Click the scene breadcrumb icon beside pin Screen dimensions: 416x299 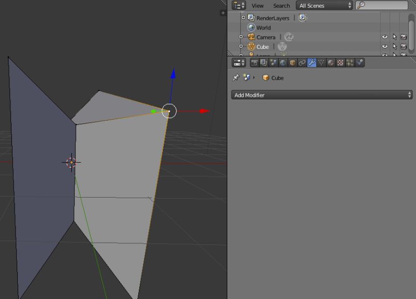pos(246,77)
